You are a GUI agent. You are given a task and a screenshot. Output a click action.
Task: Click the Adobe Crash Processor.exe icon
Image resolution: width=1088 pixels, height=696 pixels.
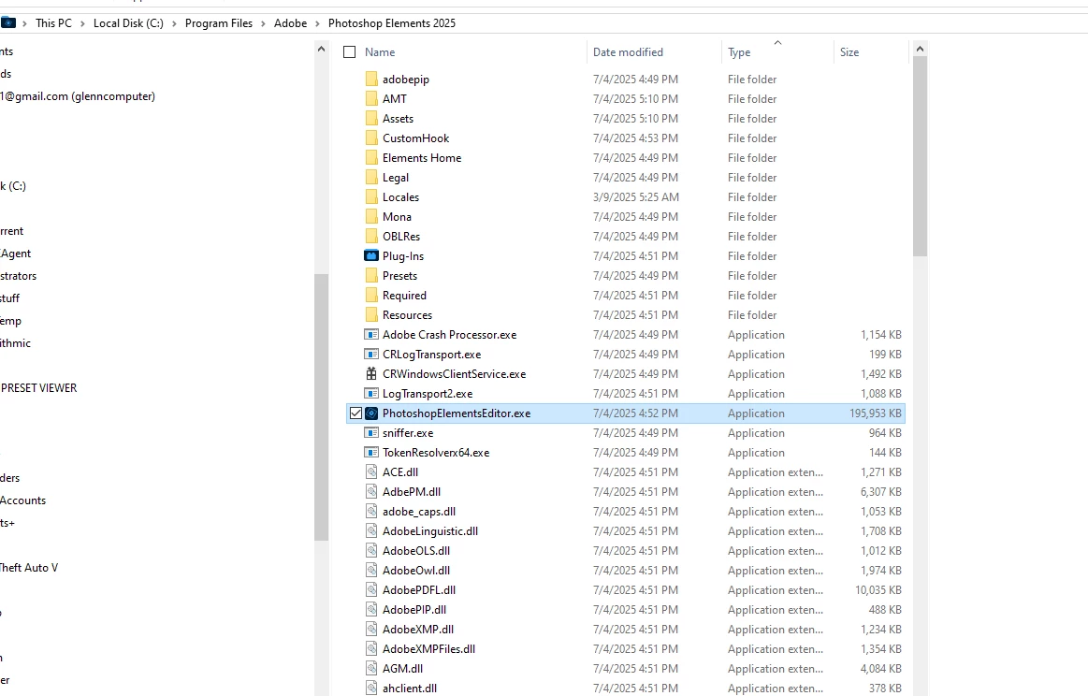pyautogui.click(x=371, y=335)
